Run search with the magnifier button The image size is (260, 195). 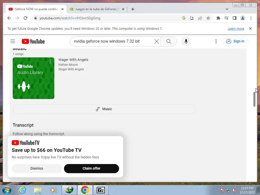[169, 41]
